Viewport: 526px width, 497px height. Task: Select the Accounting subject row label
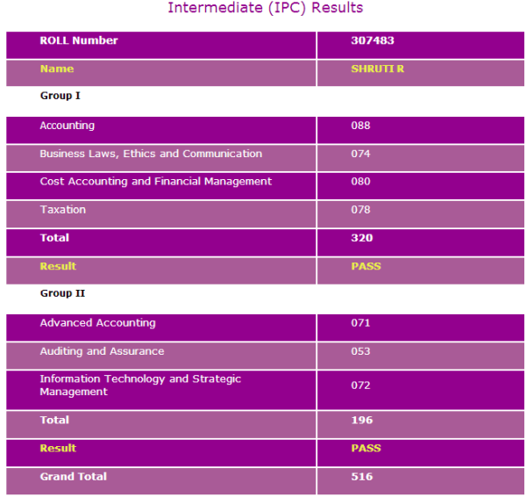pyautogui.click(x=68, y=126)
